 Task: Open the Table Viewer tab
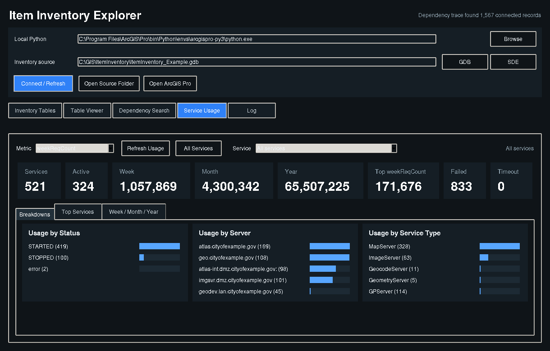[87, 111]
